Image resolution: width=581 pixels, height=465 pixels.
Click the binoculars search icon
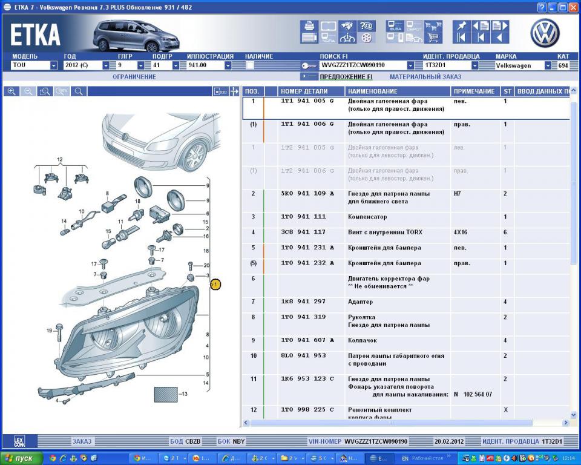[347, 25]
